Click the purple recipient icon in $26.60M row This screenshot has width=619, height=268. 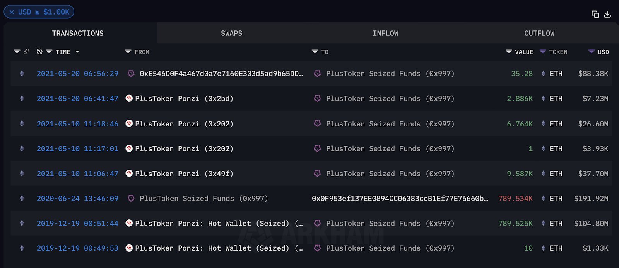point(317,123)
